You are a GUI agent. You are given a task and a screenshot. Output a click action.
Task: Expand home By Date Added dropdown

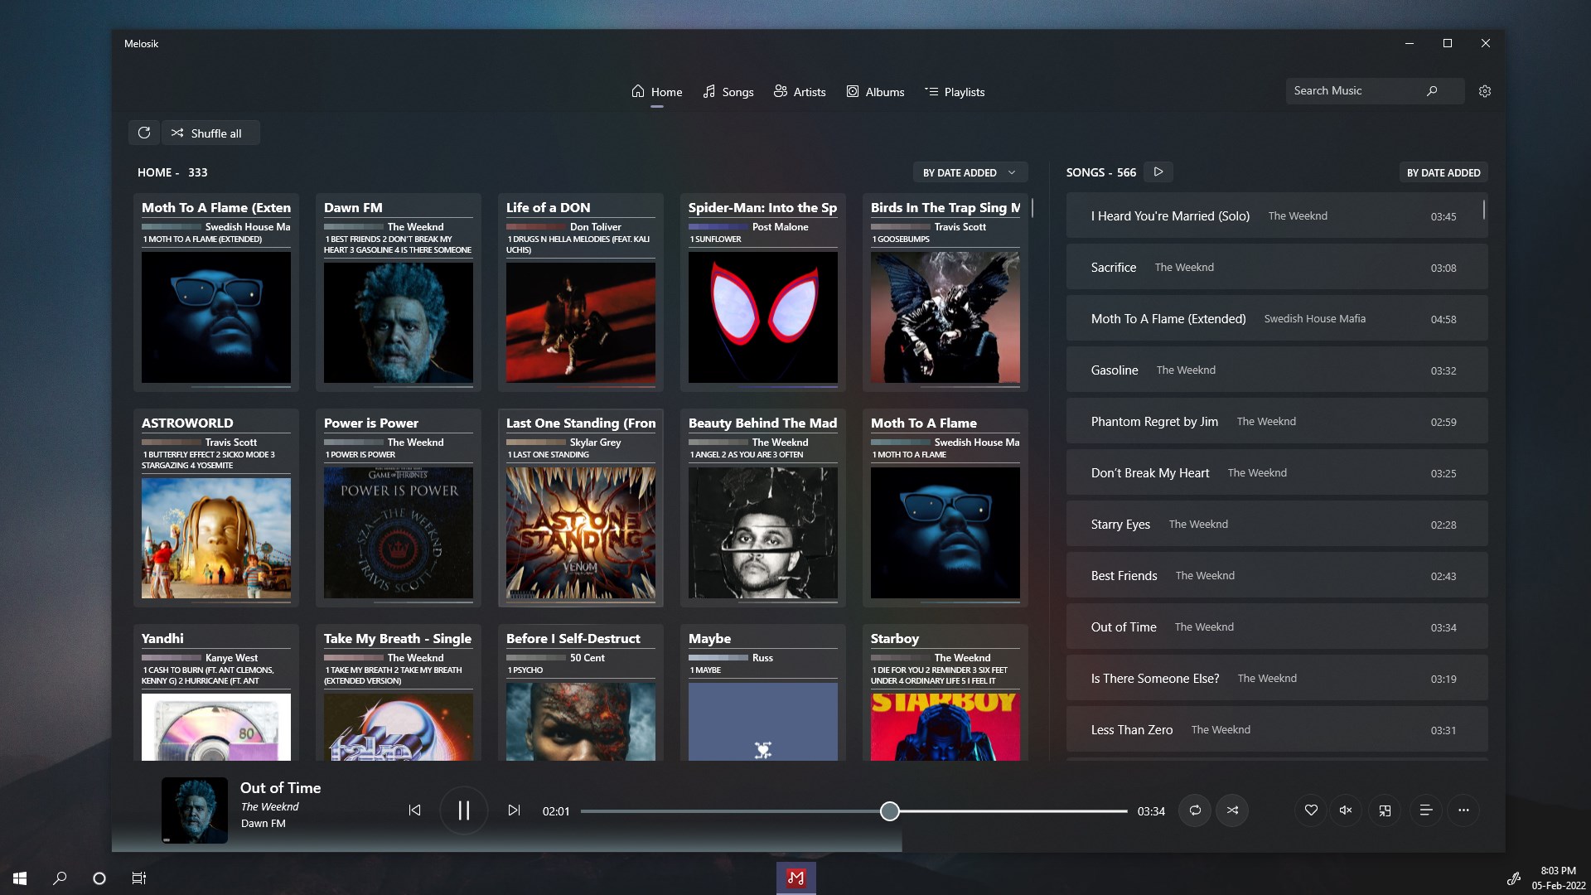tap(970, 172)
